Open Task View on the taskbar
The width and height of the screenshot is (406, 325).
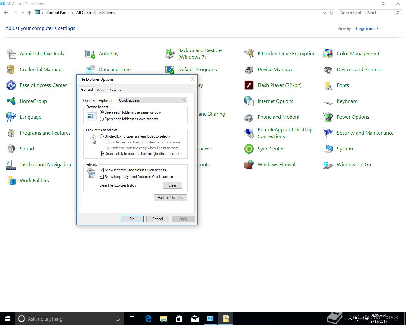[x=132, y=319]
